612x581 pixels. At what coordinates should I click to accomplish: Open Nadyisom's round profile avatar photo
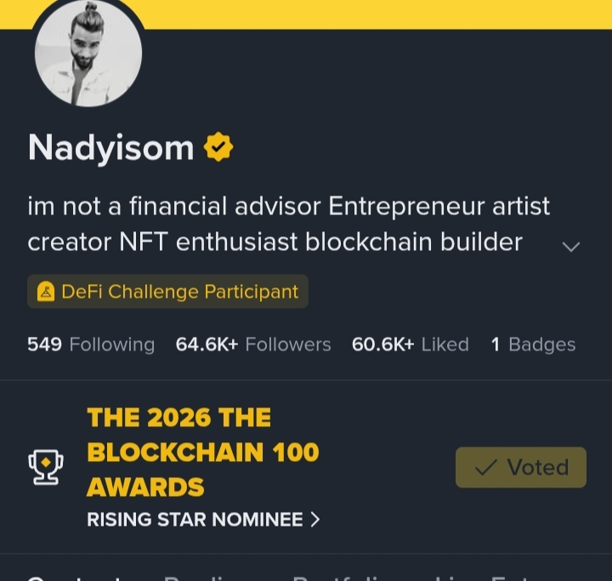(x=88, y=53)
